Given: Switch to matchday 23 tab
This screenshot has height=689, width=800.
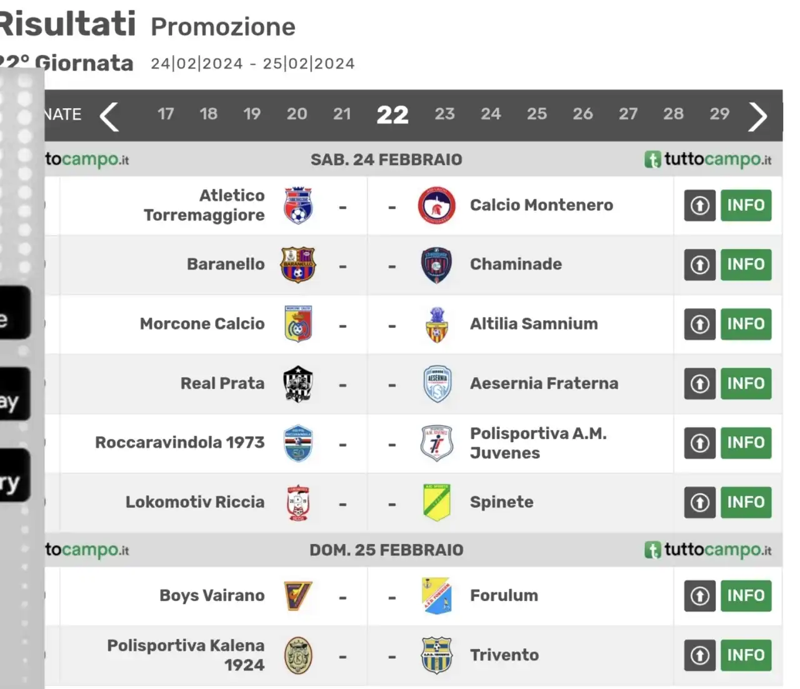Looking at the screenshot, I should pyautogui.click(x=444, y=114).
